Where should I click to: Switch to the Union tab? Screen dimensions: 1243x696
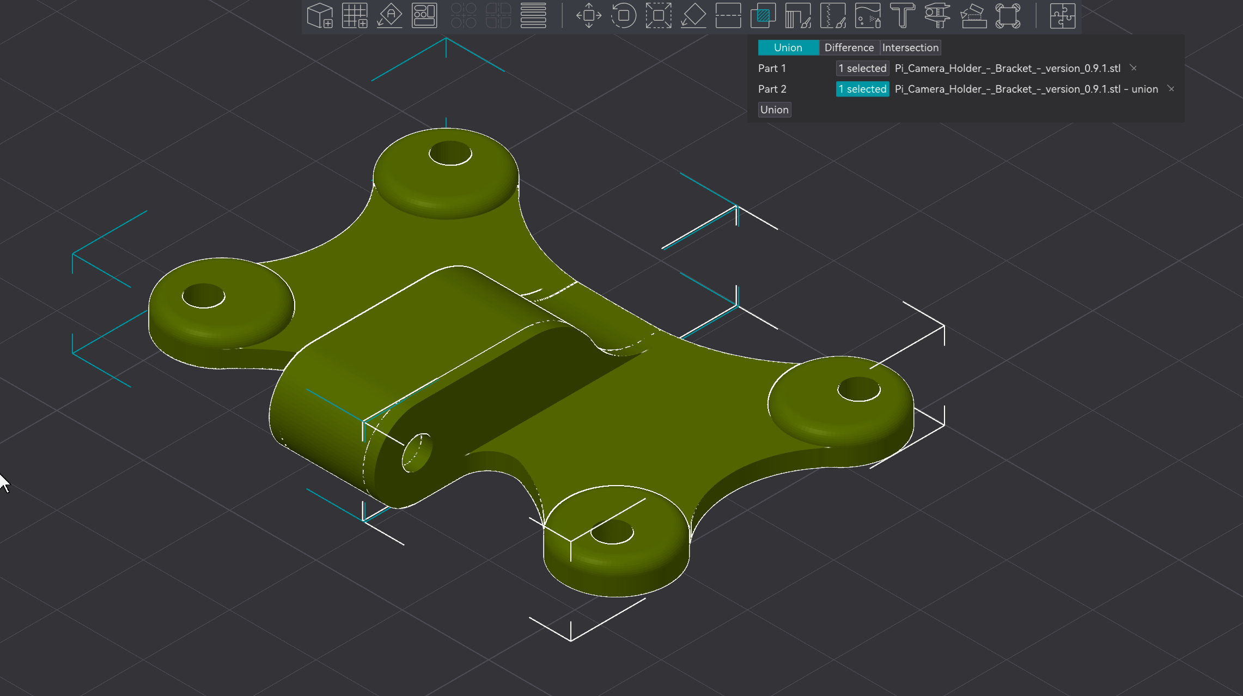(x=788, y=47)
